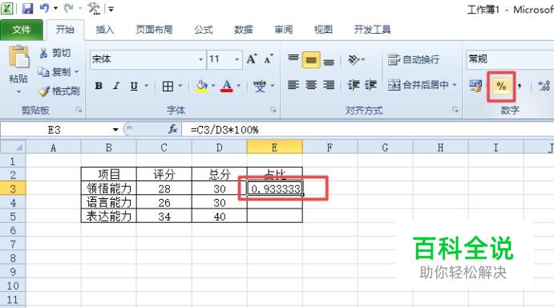554x308 pixels.
Task: Open the font size dropdown showing 11
Action: tap(237, 59)
